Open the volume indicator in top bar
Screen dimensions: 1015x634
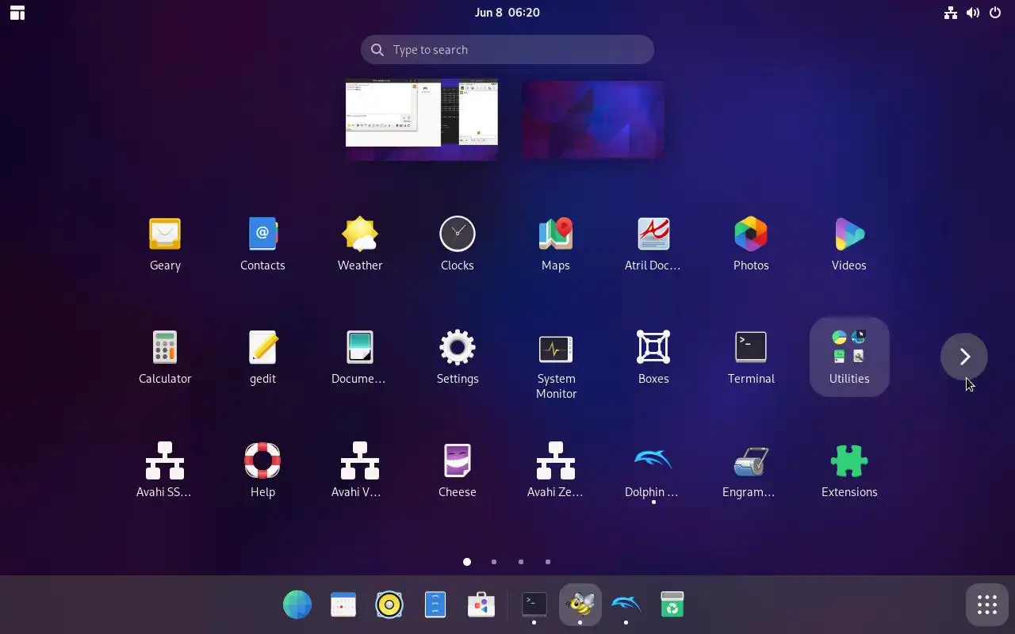(973, 13)
